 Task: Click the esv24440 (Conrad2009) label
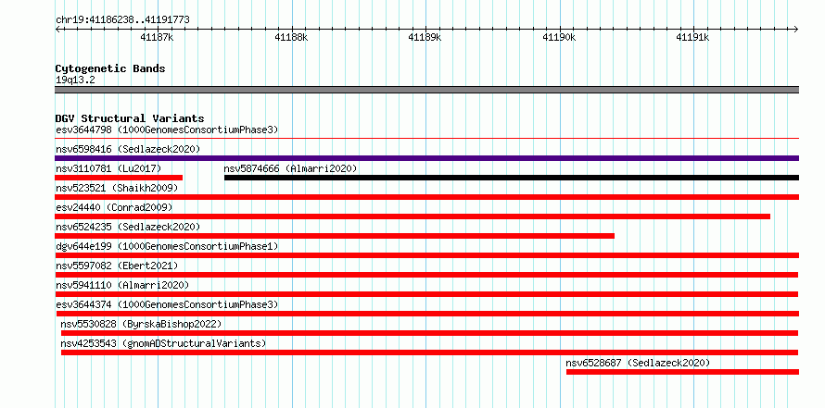tap(114, 207)
